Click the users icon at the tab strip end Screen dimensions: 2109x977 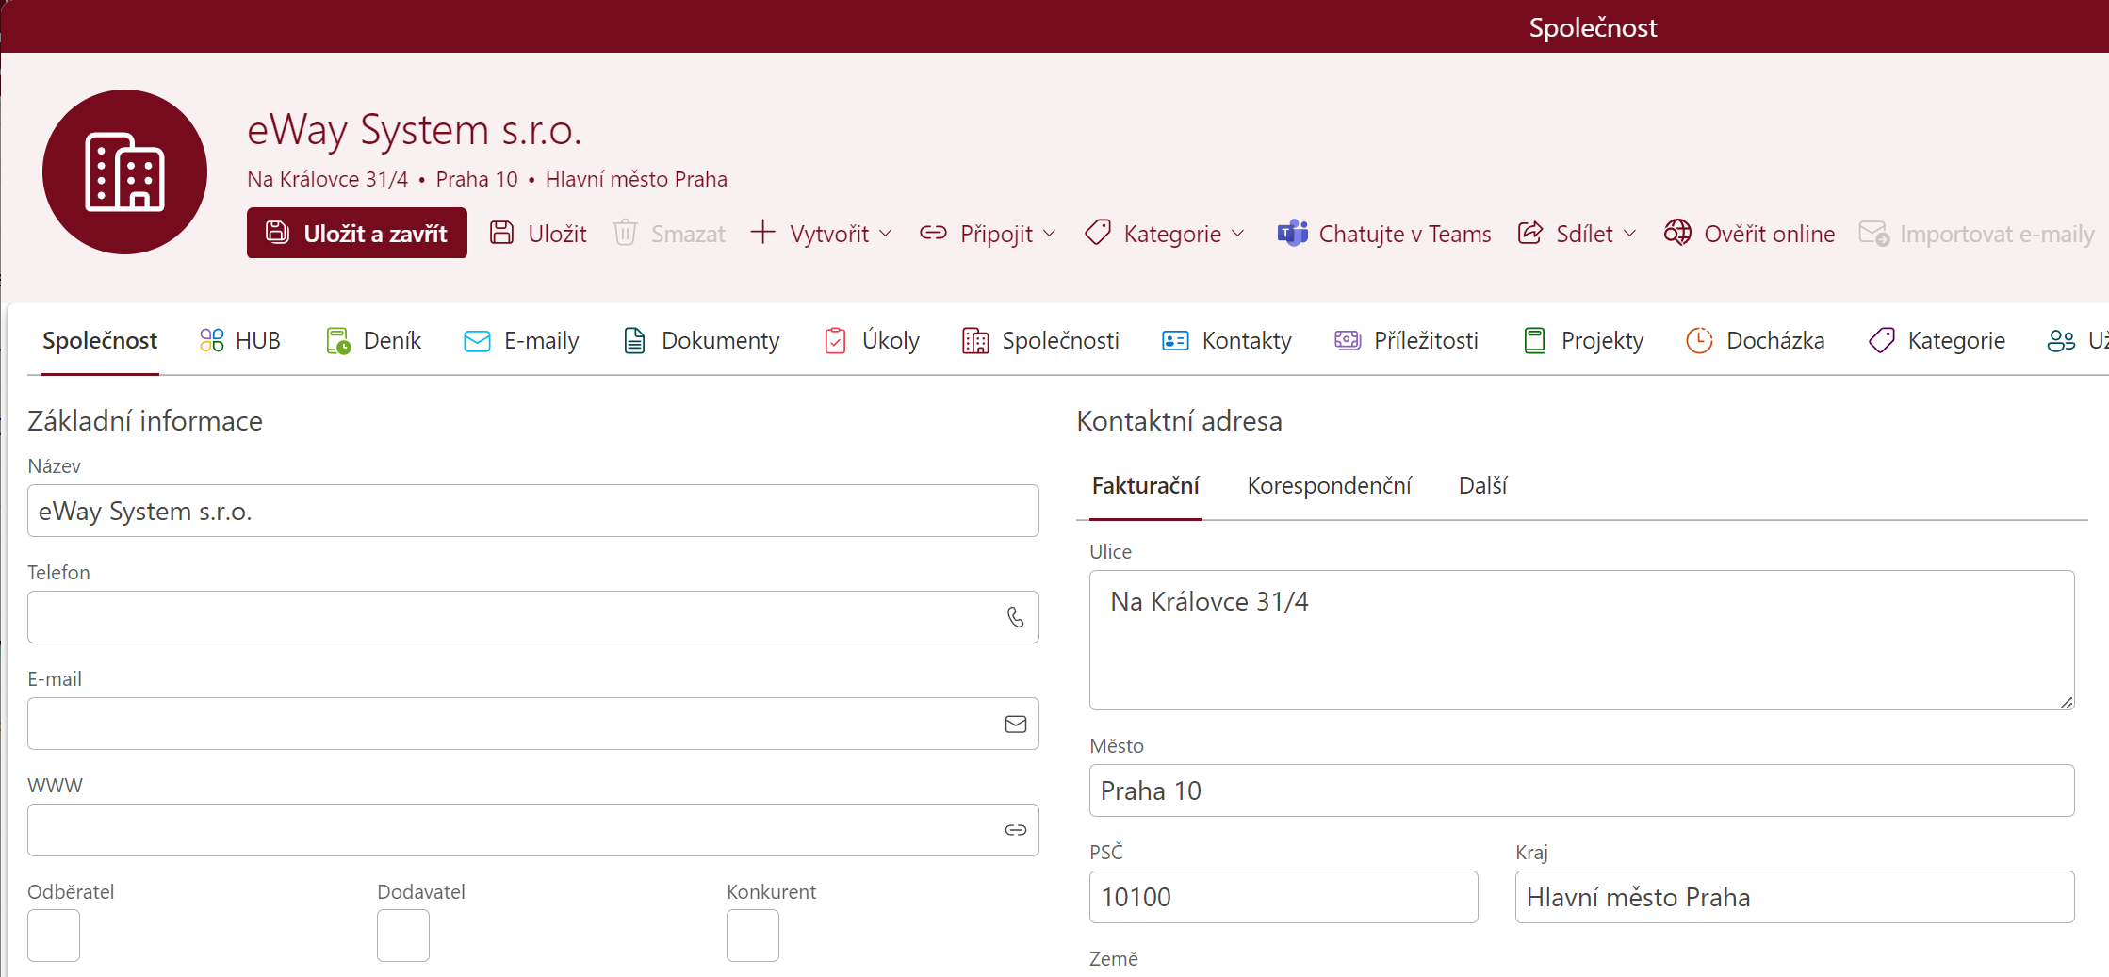[2061, 341]
